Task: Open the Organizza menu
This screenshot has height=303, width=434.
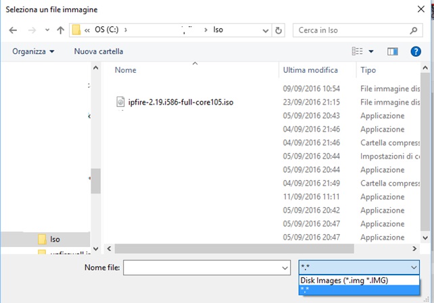Action: 33,51
